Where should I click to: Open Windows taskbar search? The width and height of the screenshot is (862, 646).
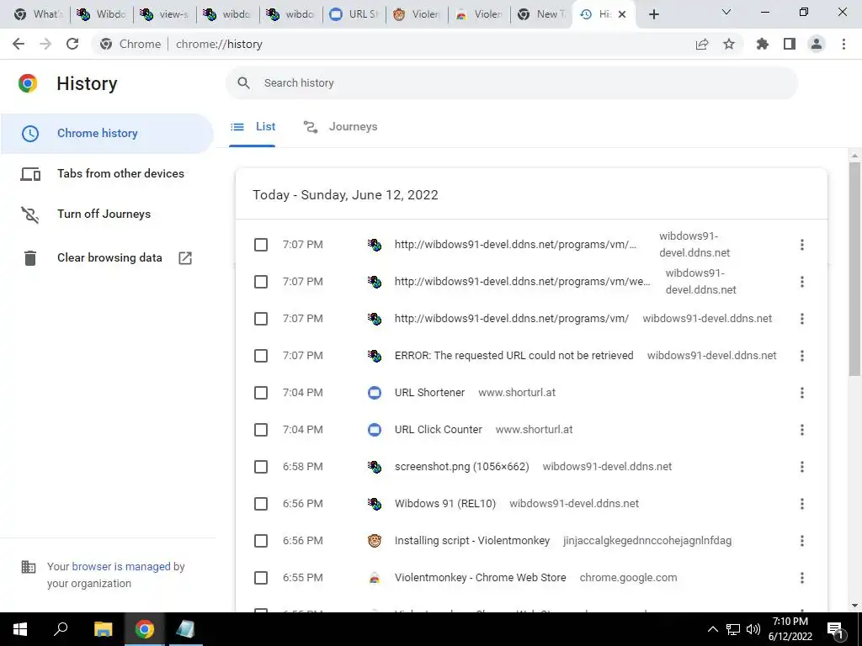(x=61, y=629)
